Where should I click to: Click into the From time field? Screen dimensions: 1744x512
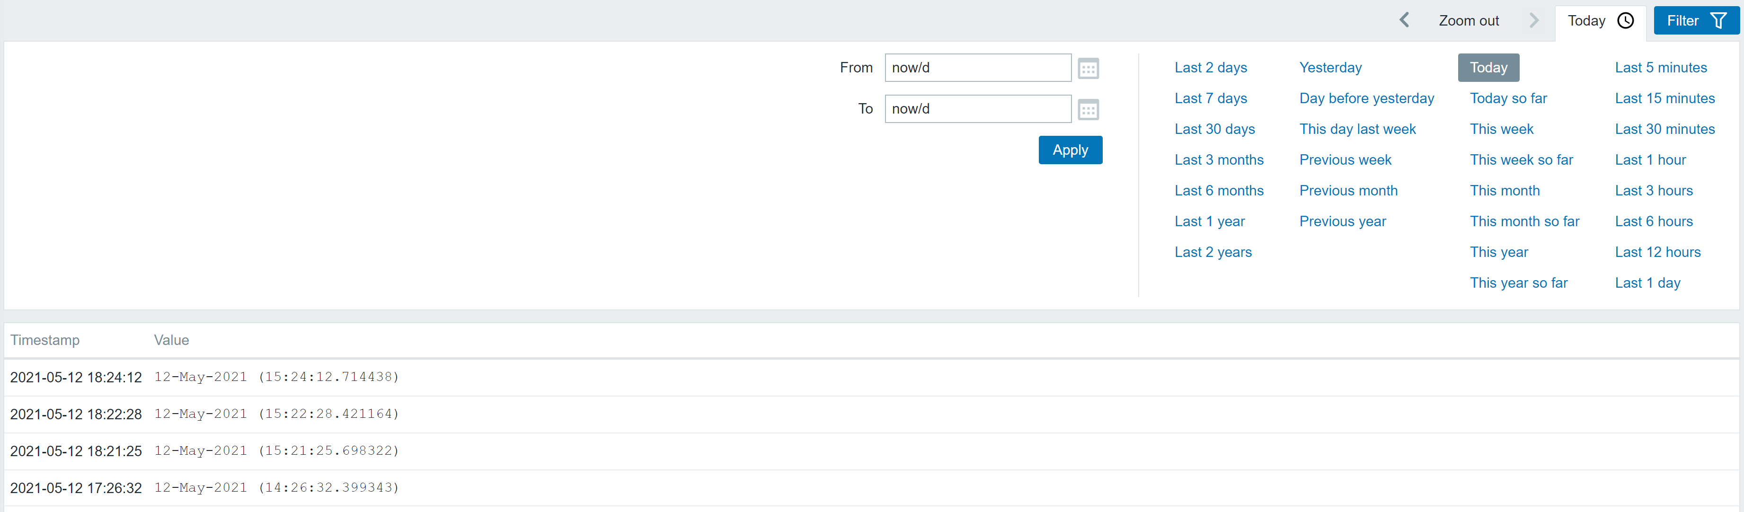click(x=977, y=68)
